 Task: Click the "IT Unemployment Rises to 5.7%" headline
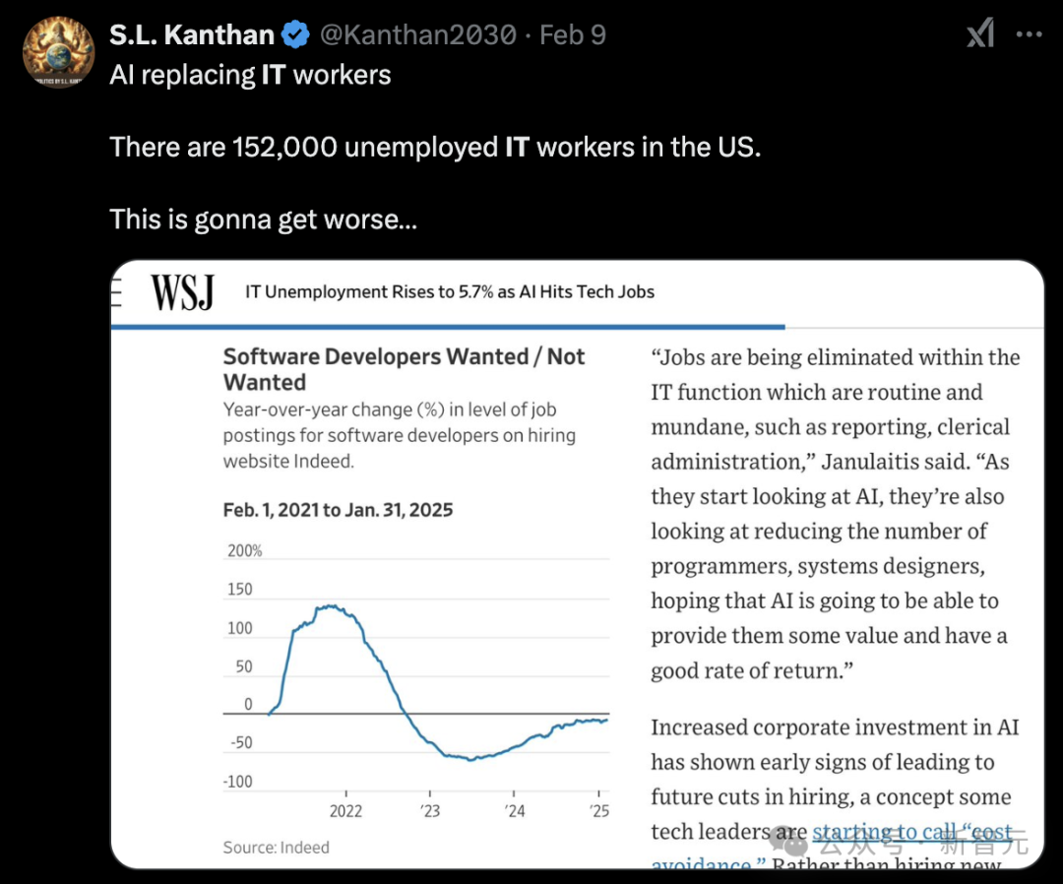pyautogui.click(x=450, y=291)
